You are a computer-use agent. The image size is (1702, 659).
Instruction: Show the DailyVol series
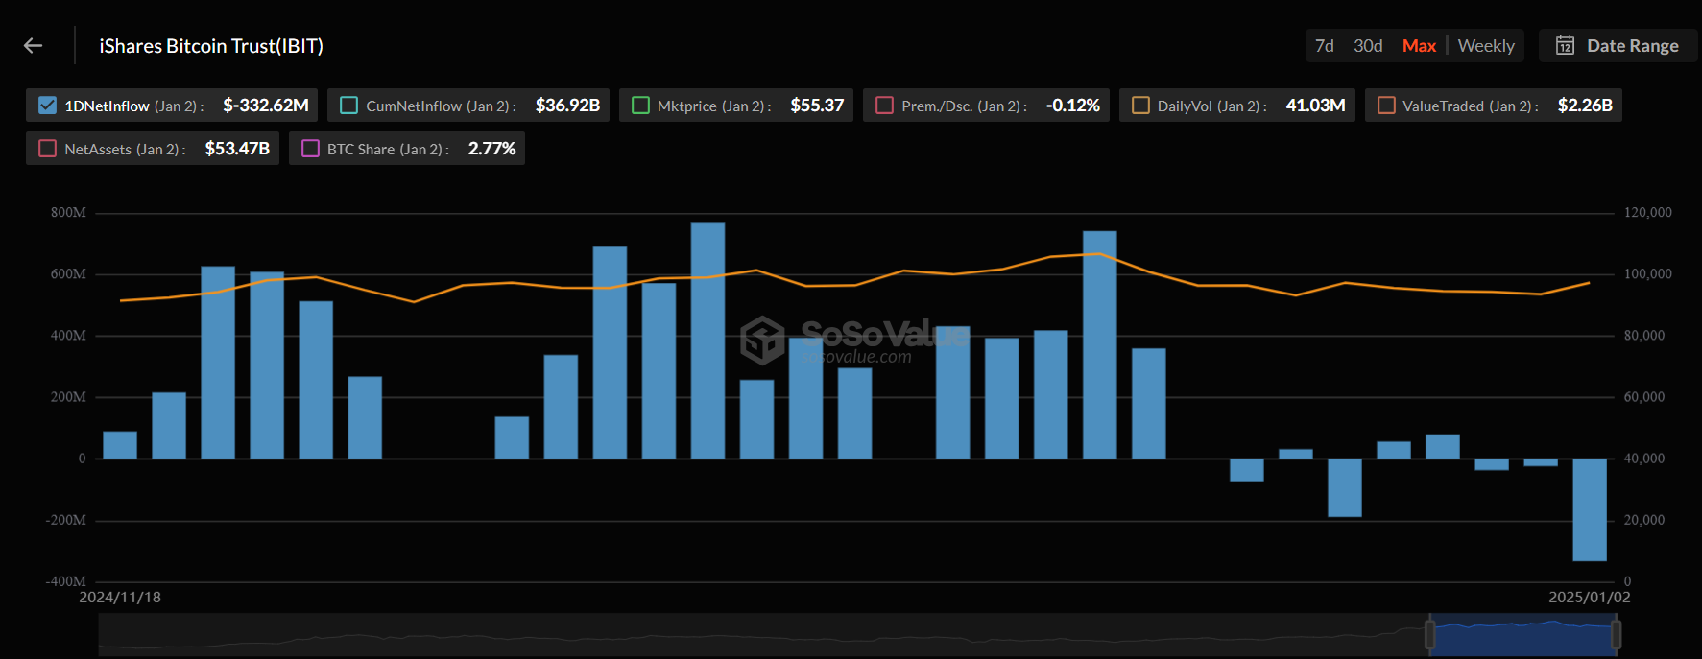click(x=1140, y=106)
